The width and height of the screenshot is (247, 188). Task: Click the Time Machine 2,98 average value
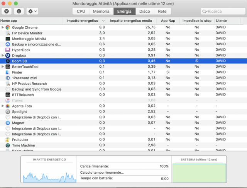152,145
